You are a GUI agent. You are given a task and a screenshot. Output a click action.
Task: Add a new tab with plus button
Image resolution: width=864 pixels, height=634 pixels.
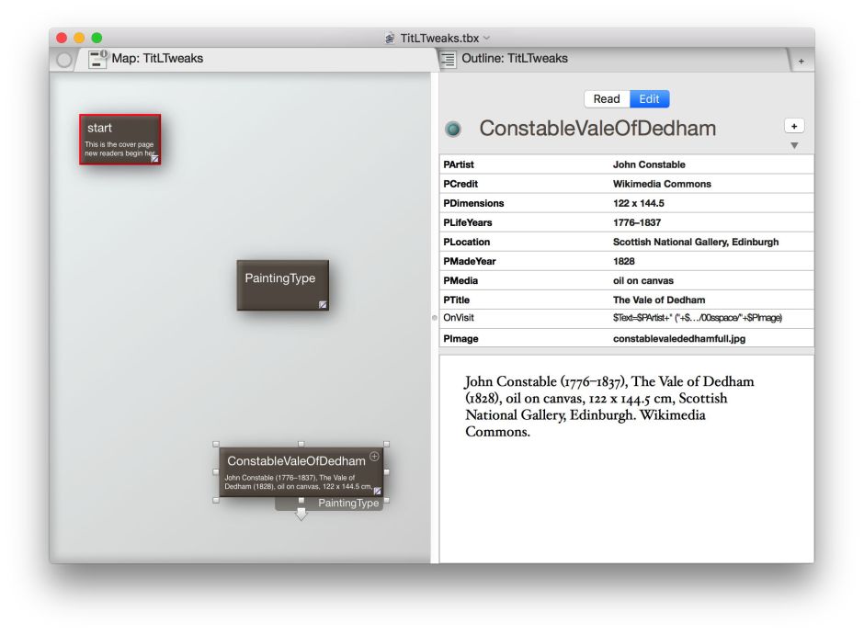point(801,61)
